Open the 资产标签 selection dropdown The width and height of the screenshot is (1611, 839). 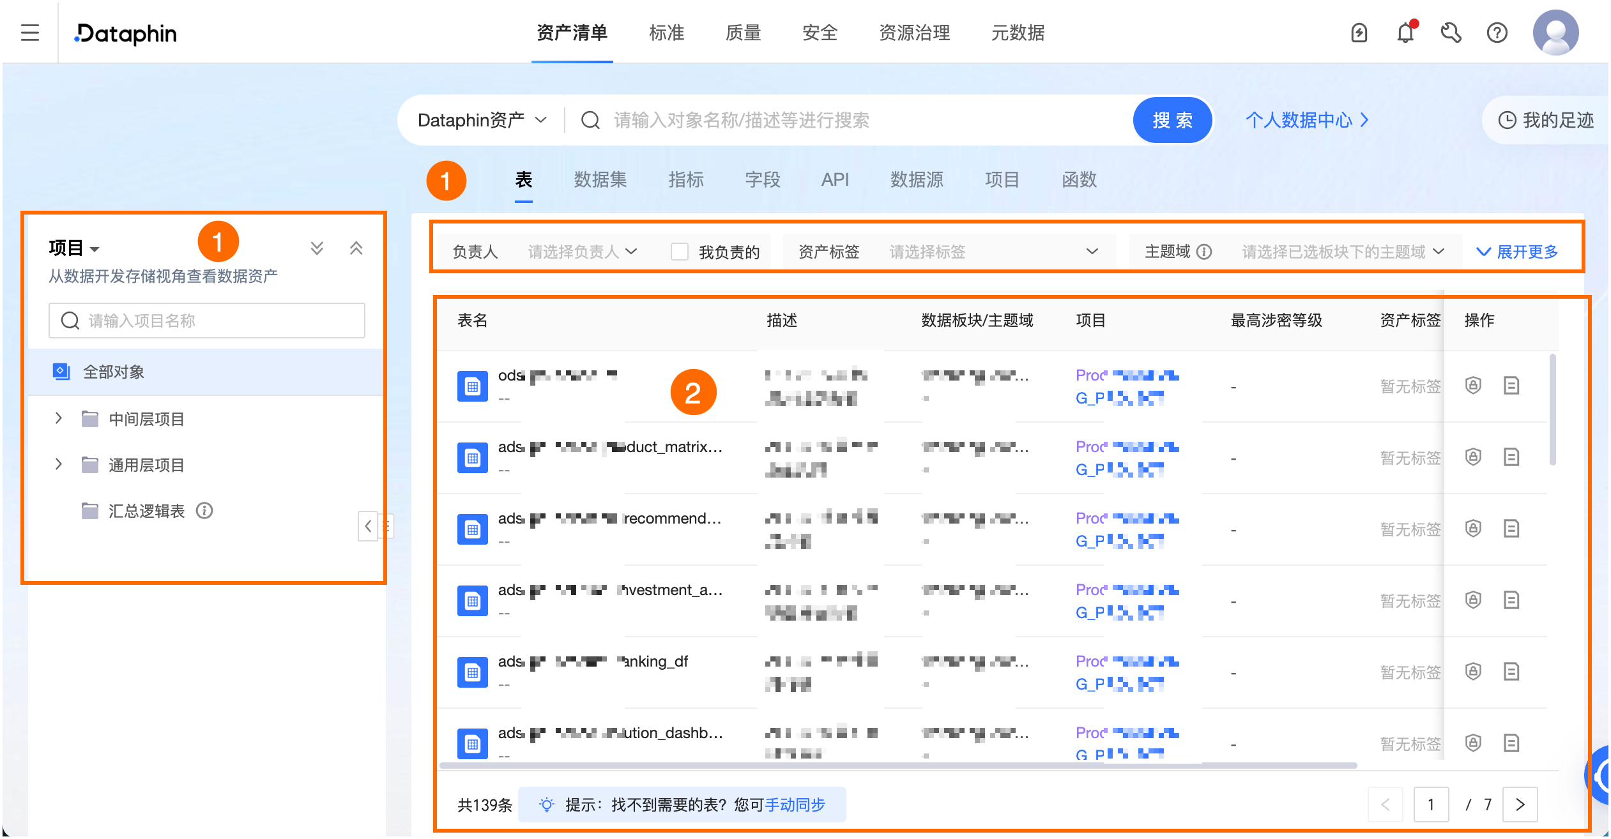[994, 252]
